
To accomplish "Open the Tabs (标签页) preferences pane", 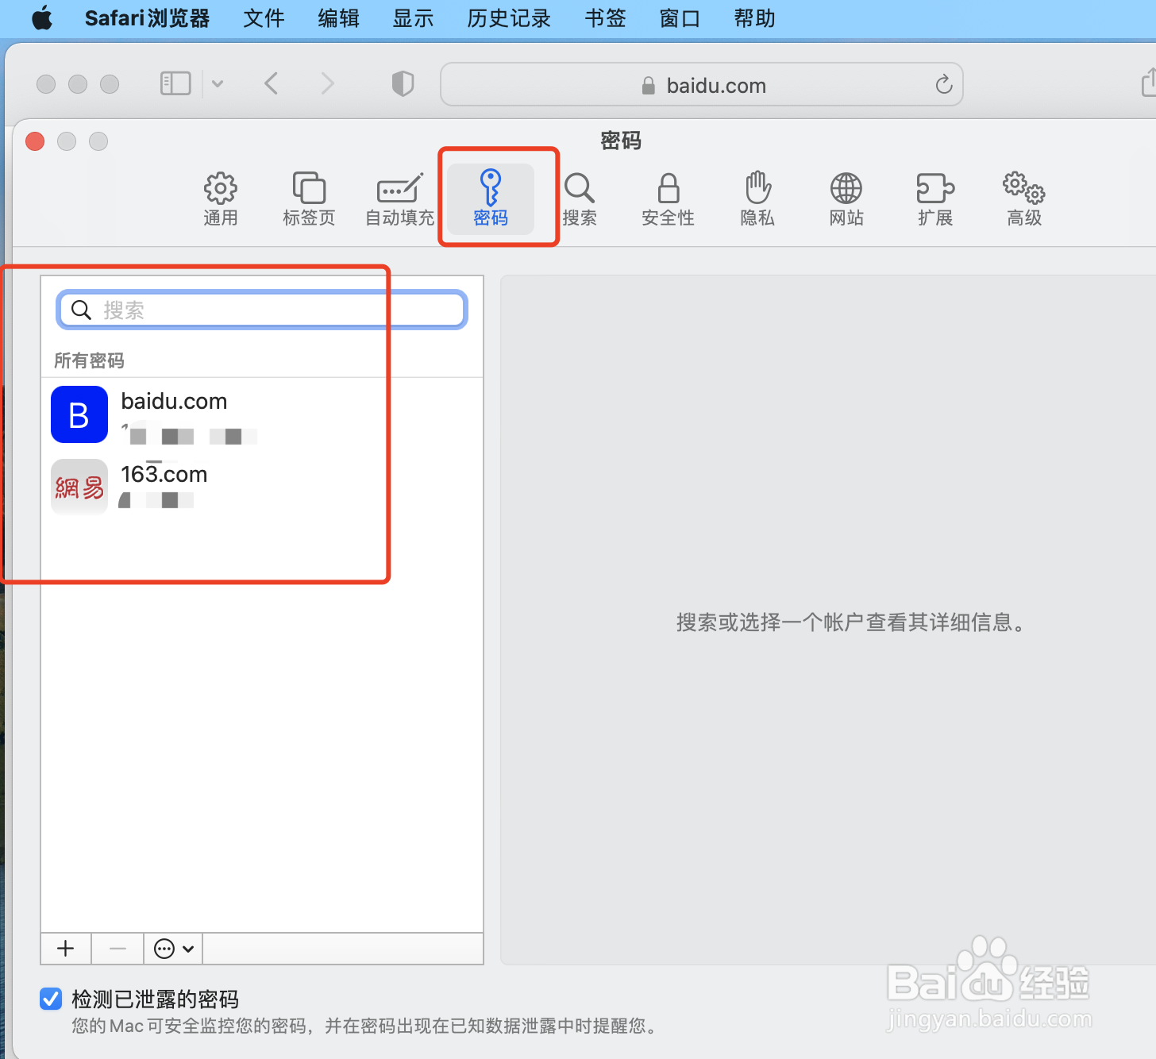I will pyautogui.click(x=309, y=198).
